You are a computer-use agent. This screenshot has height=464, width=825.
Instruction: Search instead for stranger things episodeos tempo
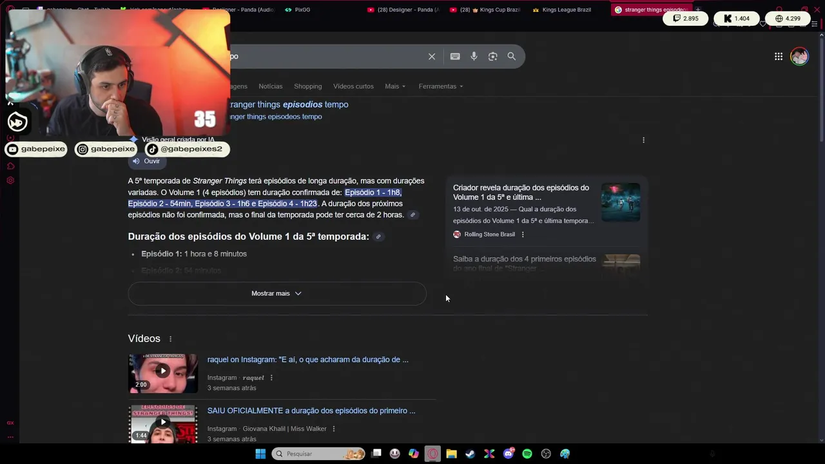point(275,117)
